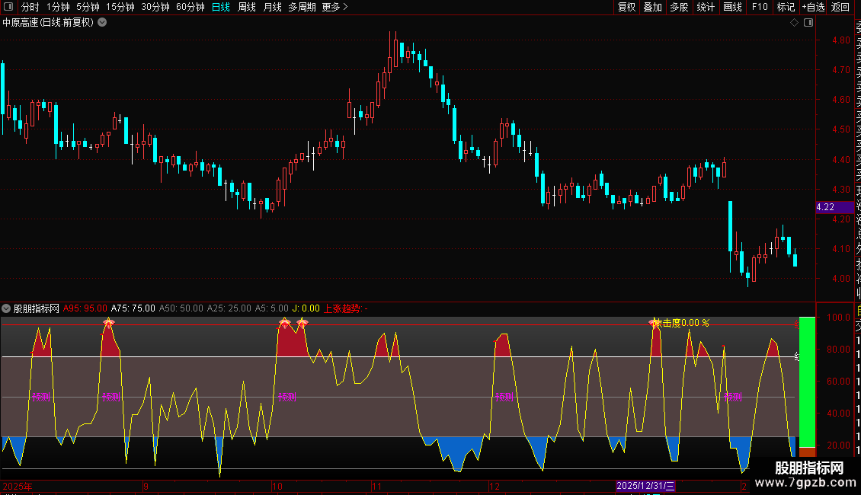Click the green vertical bar in indicator panel
The image size is (861, 495).
[x=807, y=381]
